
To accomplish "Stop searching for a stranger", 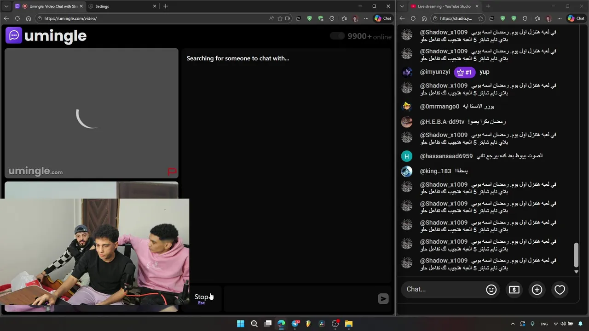I will click(x=202, y=299).
